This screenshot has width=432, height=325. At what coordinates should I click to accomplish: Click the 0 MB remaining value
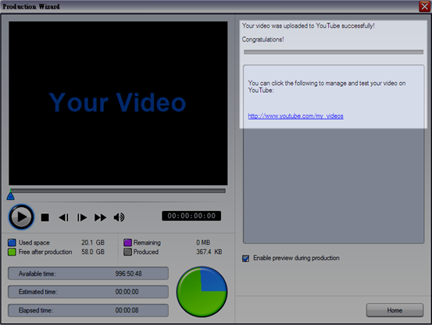pyautogui.click(x=203, y=243)
